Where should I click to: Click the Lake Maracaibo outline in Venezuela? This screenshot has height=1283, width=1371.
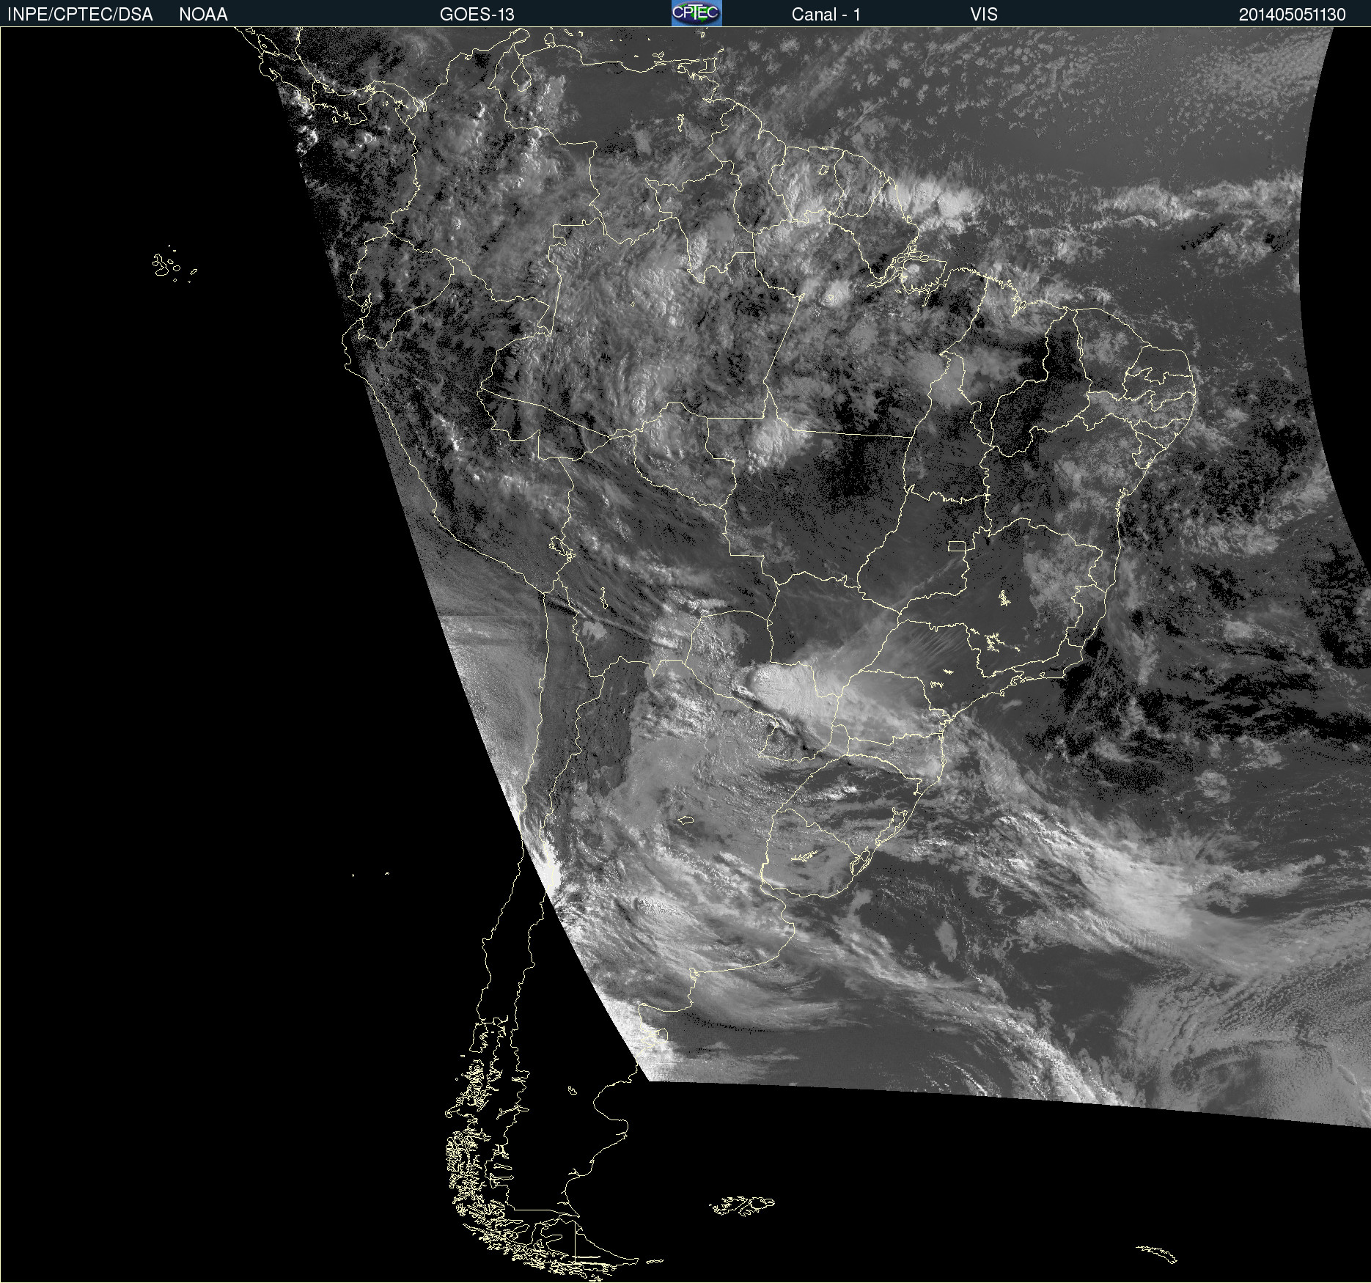point(521,76)
